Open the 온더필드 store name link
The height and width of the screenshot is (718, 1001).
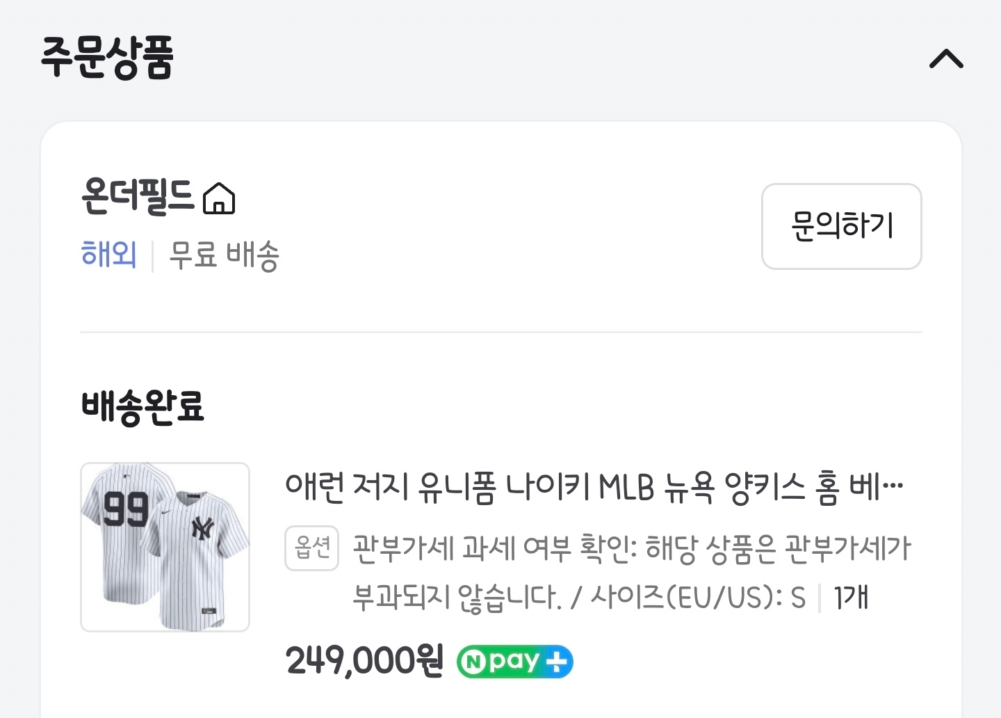point(138,196)
